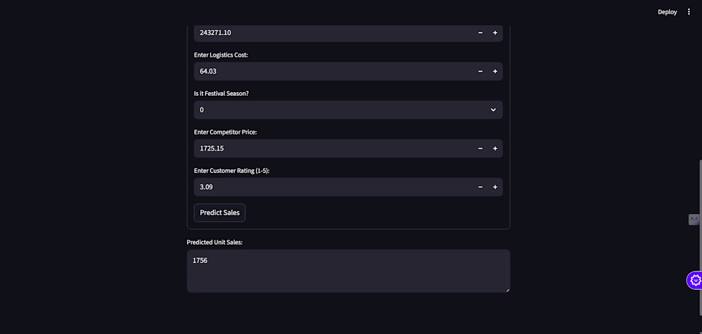This screenshot has width=702, height=334.
Task: Click minus on the 243271.10 field
Action: tap(481, 33)
